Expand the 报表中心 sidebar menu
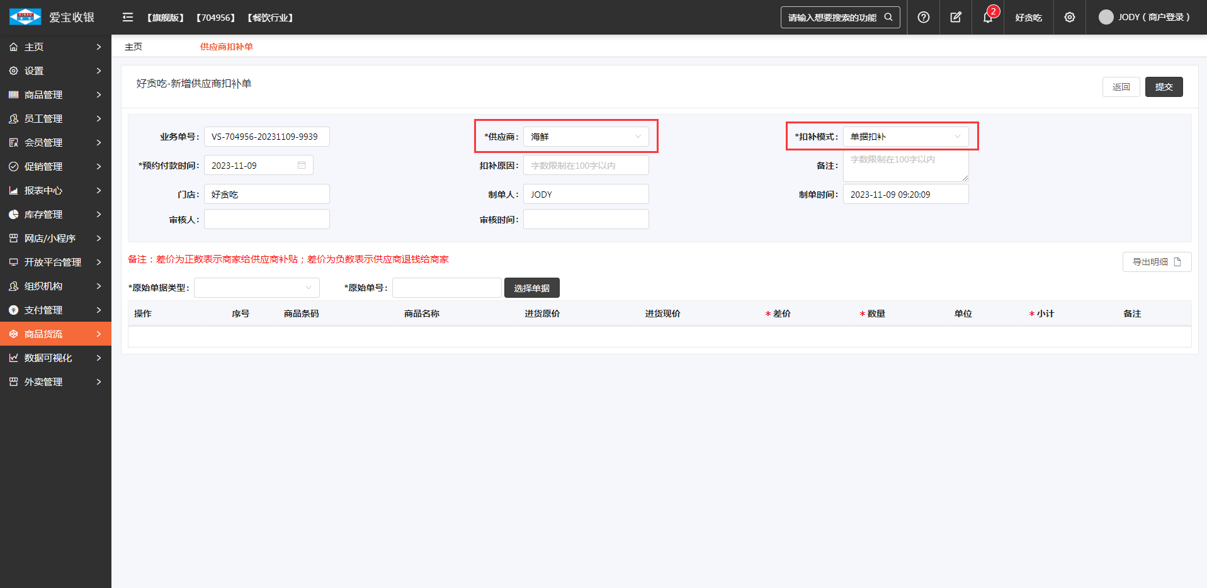Viewport: 1207px width, 588px height. click(55, 191)
